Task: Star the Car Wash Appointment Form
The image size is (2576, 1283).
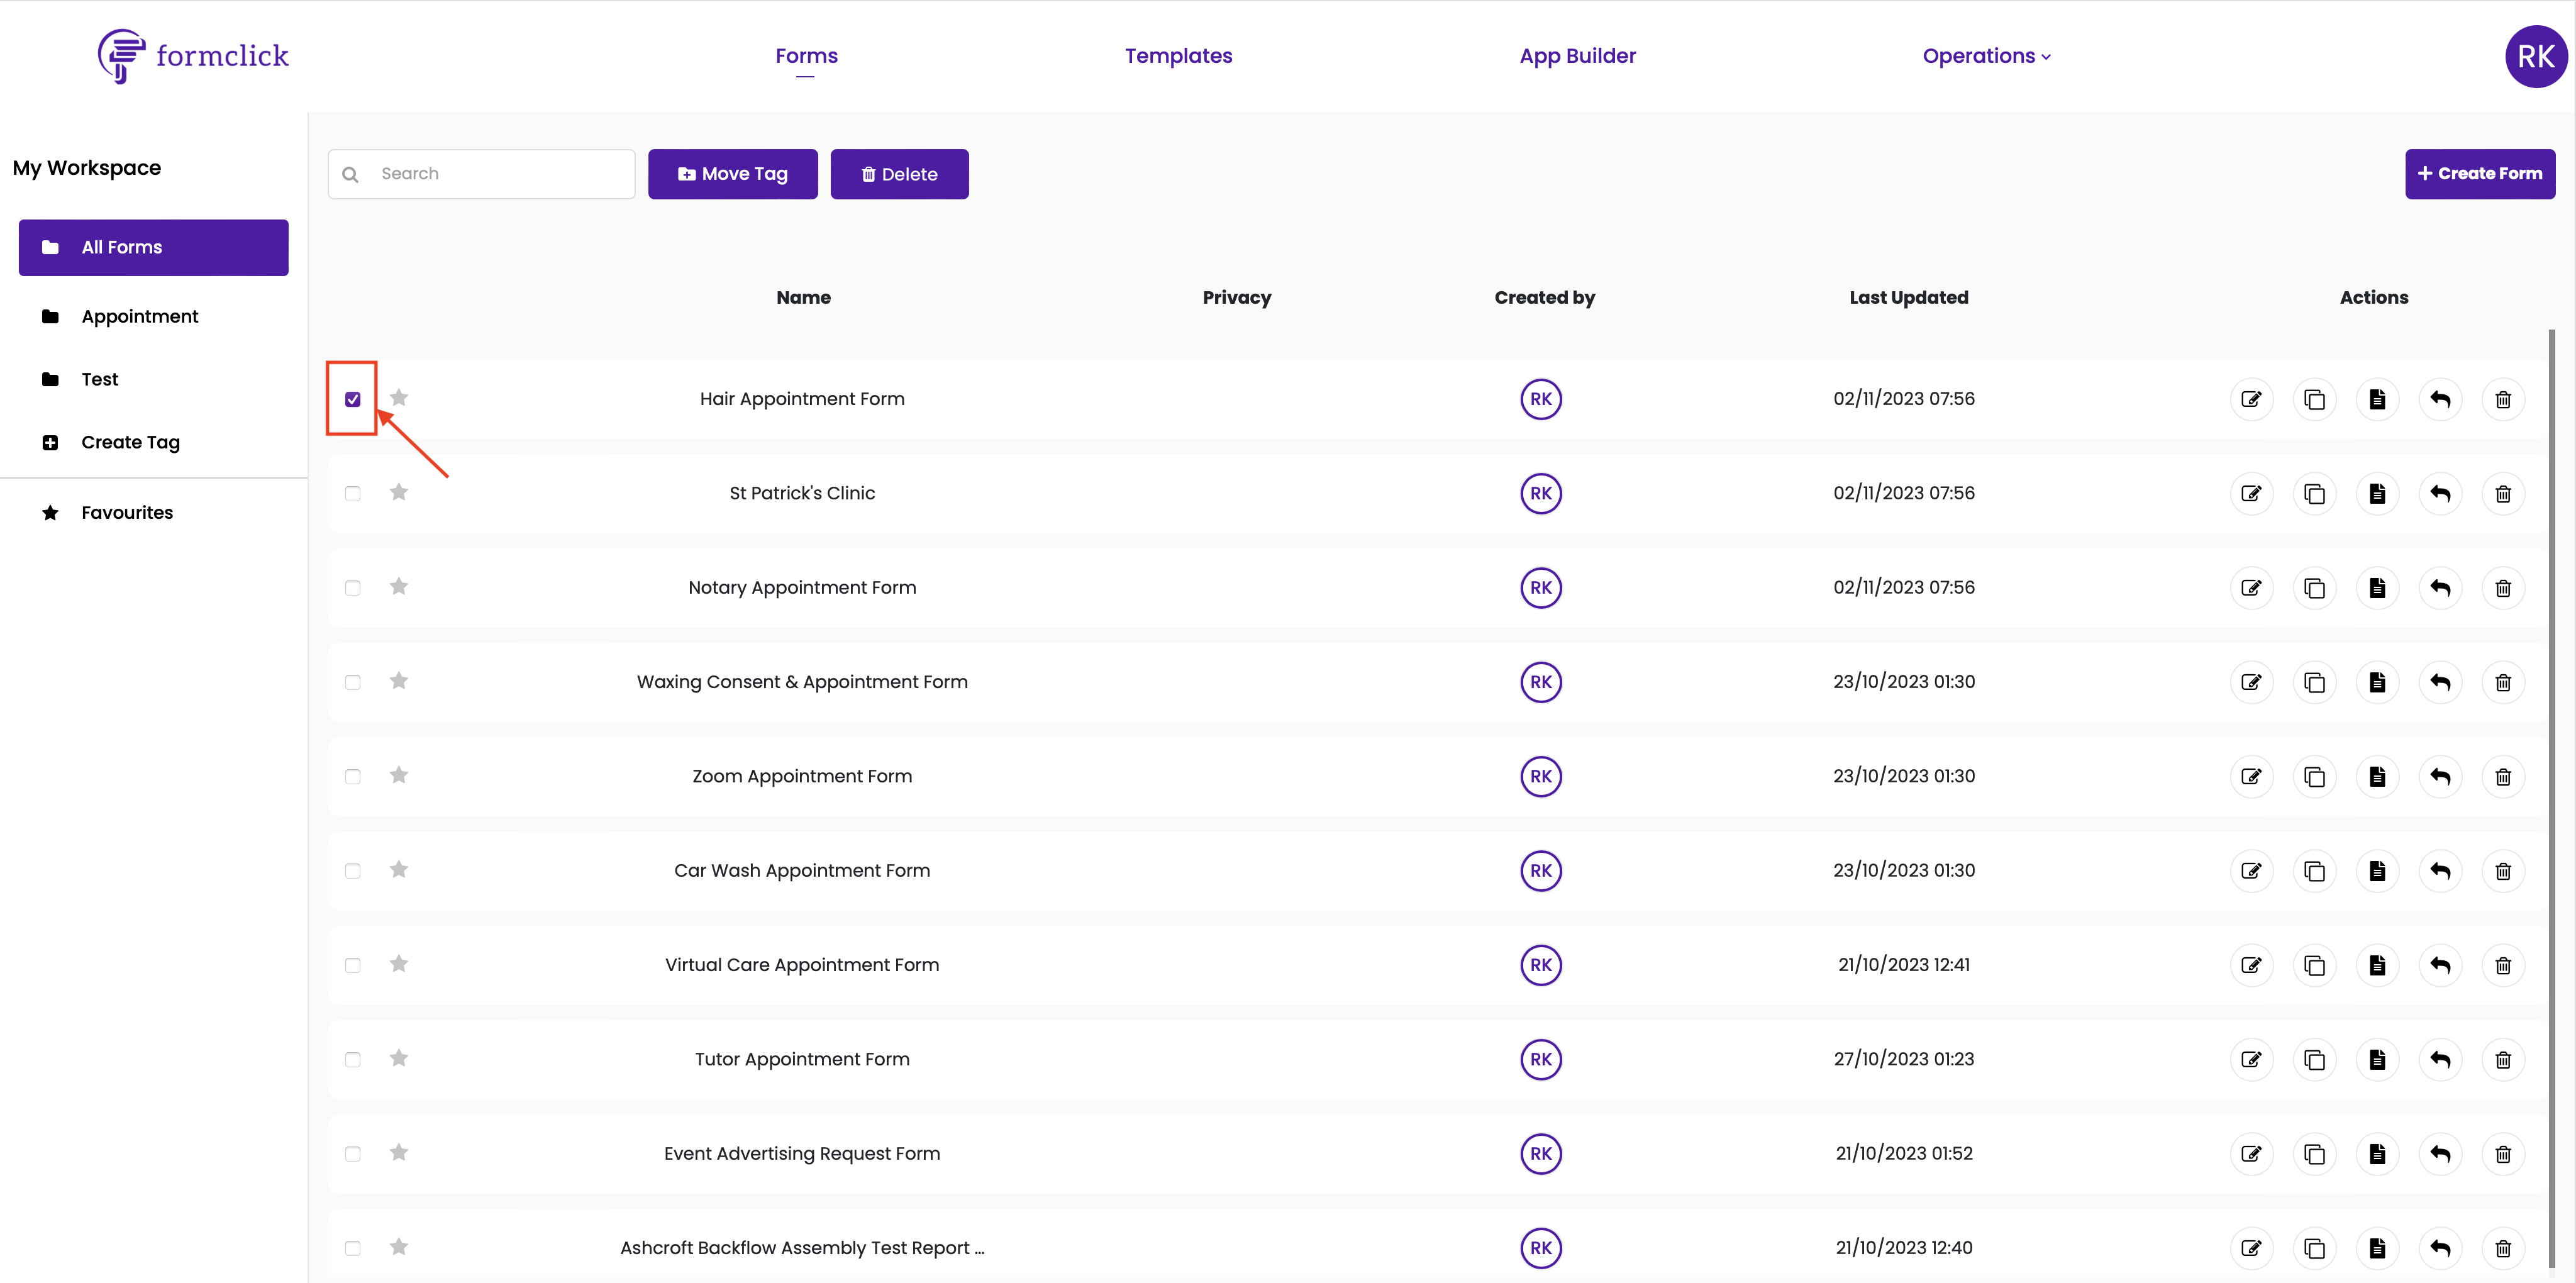Action: point(399,869)
